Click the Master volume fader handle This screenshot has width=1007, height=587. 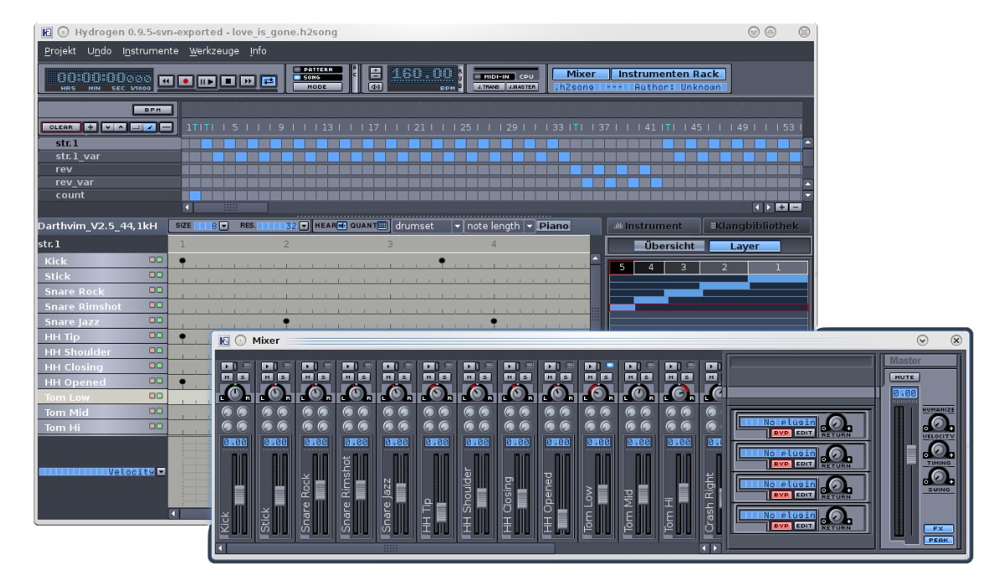pyautogui.click(x=910, y=455)
